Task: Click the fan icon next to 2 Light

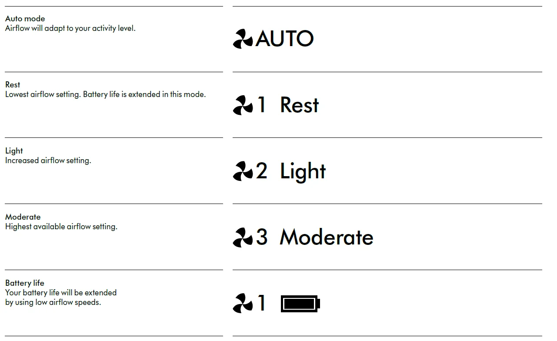Action: pos(243,171)
